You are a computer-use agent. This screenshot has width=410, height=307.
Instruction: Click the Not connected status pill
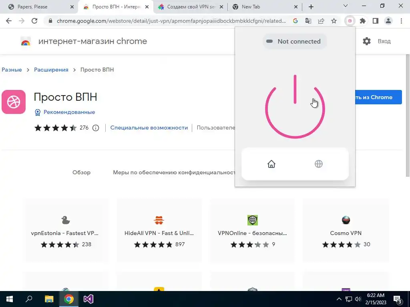295,41
